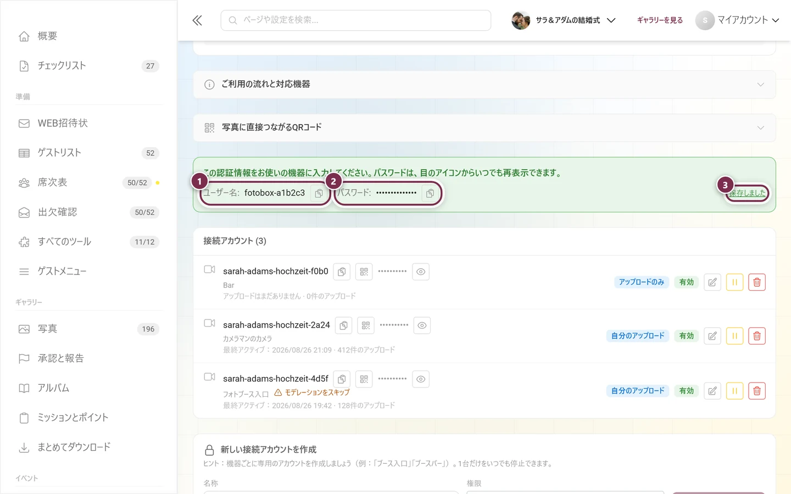Delete the sarah-adams-hochzeit-2a24 account

pos(757,336)
